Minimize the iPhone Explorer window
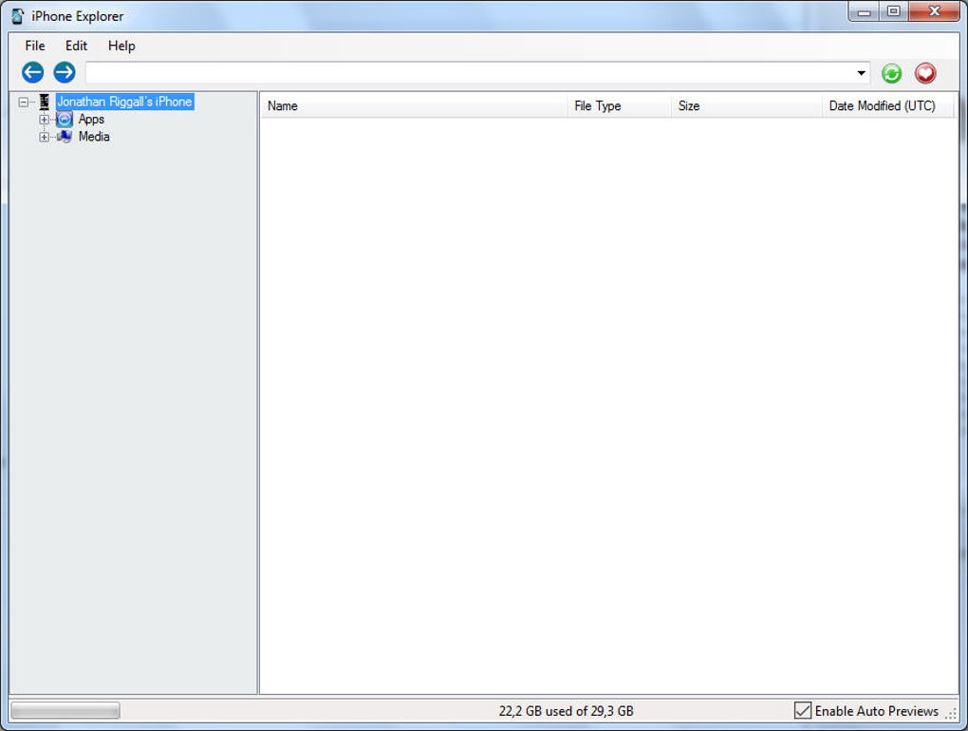The image size is (968, 731). [865, 11]
